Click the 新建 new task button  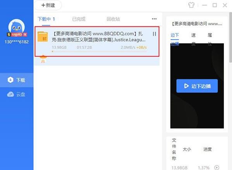tap(48, 5)
